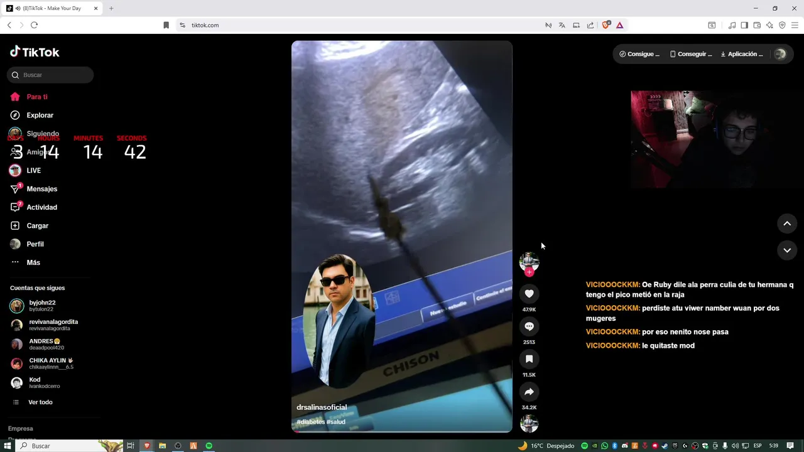
Task: Open the Para ti feed
Action: point(29,97)
